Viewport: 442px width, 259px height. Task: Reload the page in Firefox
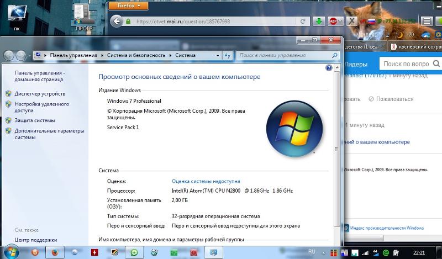click(x=303, y=22)
